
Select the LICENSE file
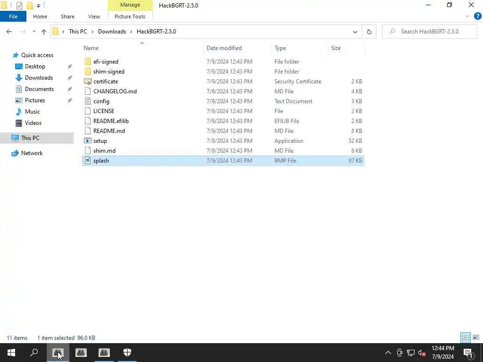pyautogui.click(x=103, y=111)
